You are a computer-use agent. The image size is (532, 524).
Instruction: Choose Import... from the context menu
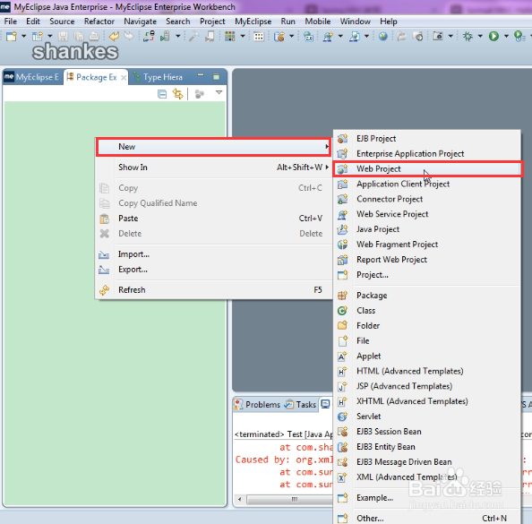click(x=213, y=254)
